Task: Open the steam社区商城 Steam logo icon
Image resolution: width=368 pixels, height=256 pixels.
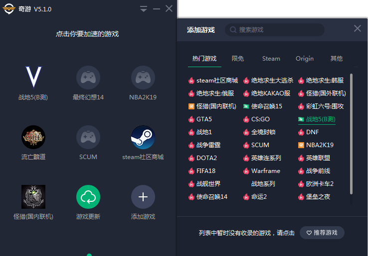Action: [x=143, y=137]
